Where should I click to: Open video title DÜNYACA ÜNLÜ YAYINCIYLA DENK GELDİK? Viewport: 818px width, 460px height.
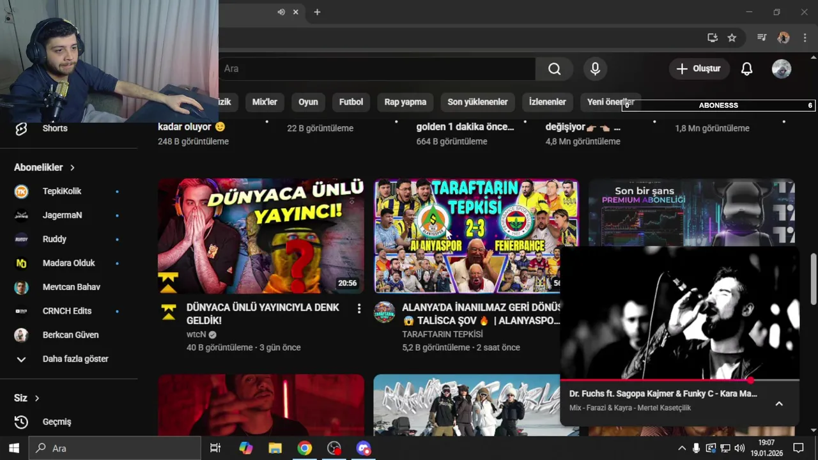pyautogui.click(x=263, y=314)
